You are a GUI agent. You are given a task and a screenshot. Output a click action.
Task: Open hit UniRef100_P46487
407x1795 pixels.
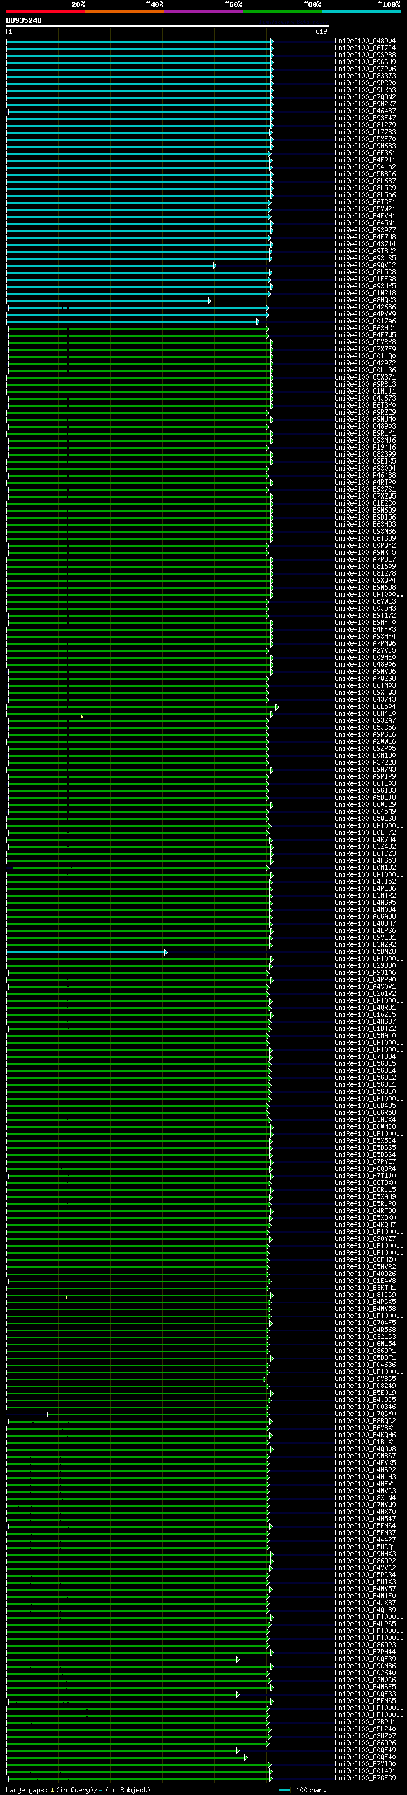pos(365,111)
